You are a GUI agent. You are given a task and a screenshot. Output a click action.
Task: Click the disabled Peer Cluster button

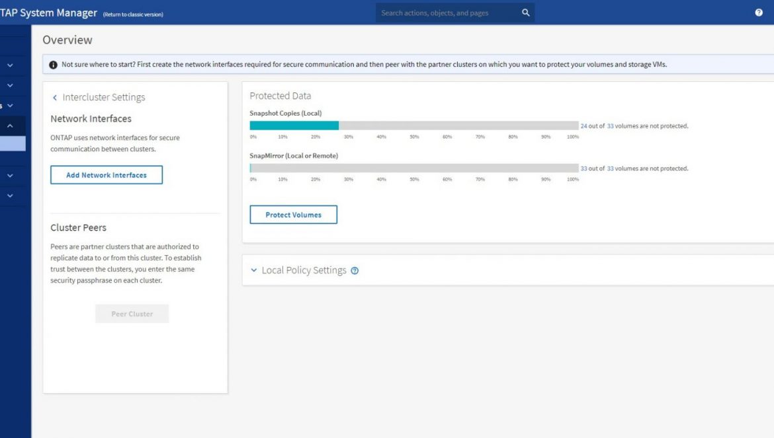click(132, 314)
